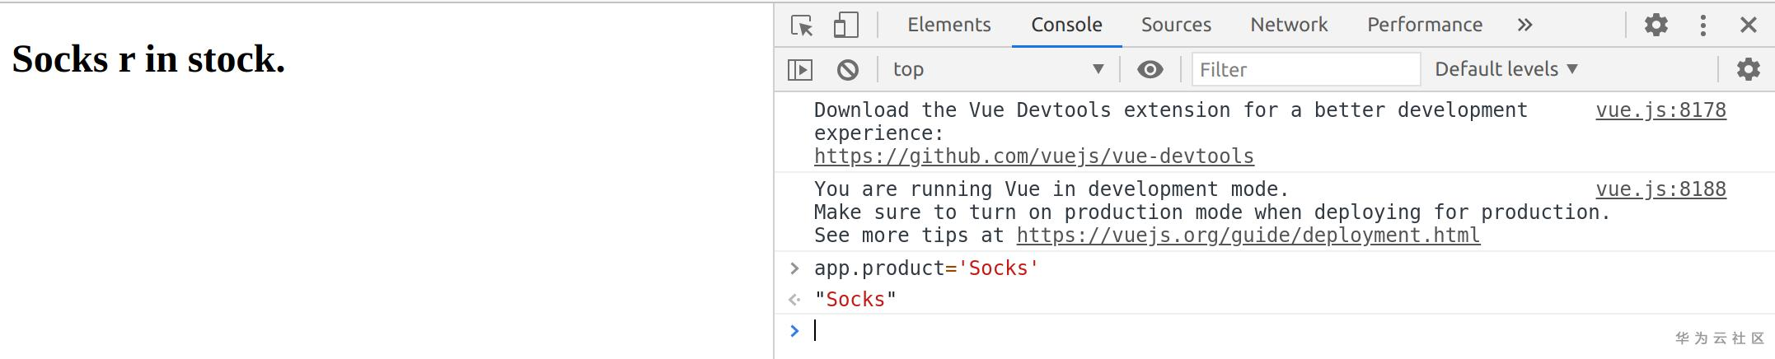1775x359 pixels.
Task: Open the Network tab
Action: pyautogui.click(x=1289, y=26)
